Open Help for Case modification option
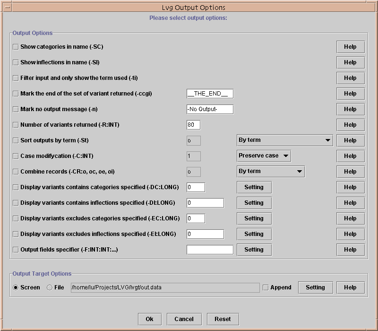Viewport: 378px width, 331px height. 350,156
